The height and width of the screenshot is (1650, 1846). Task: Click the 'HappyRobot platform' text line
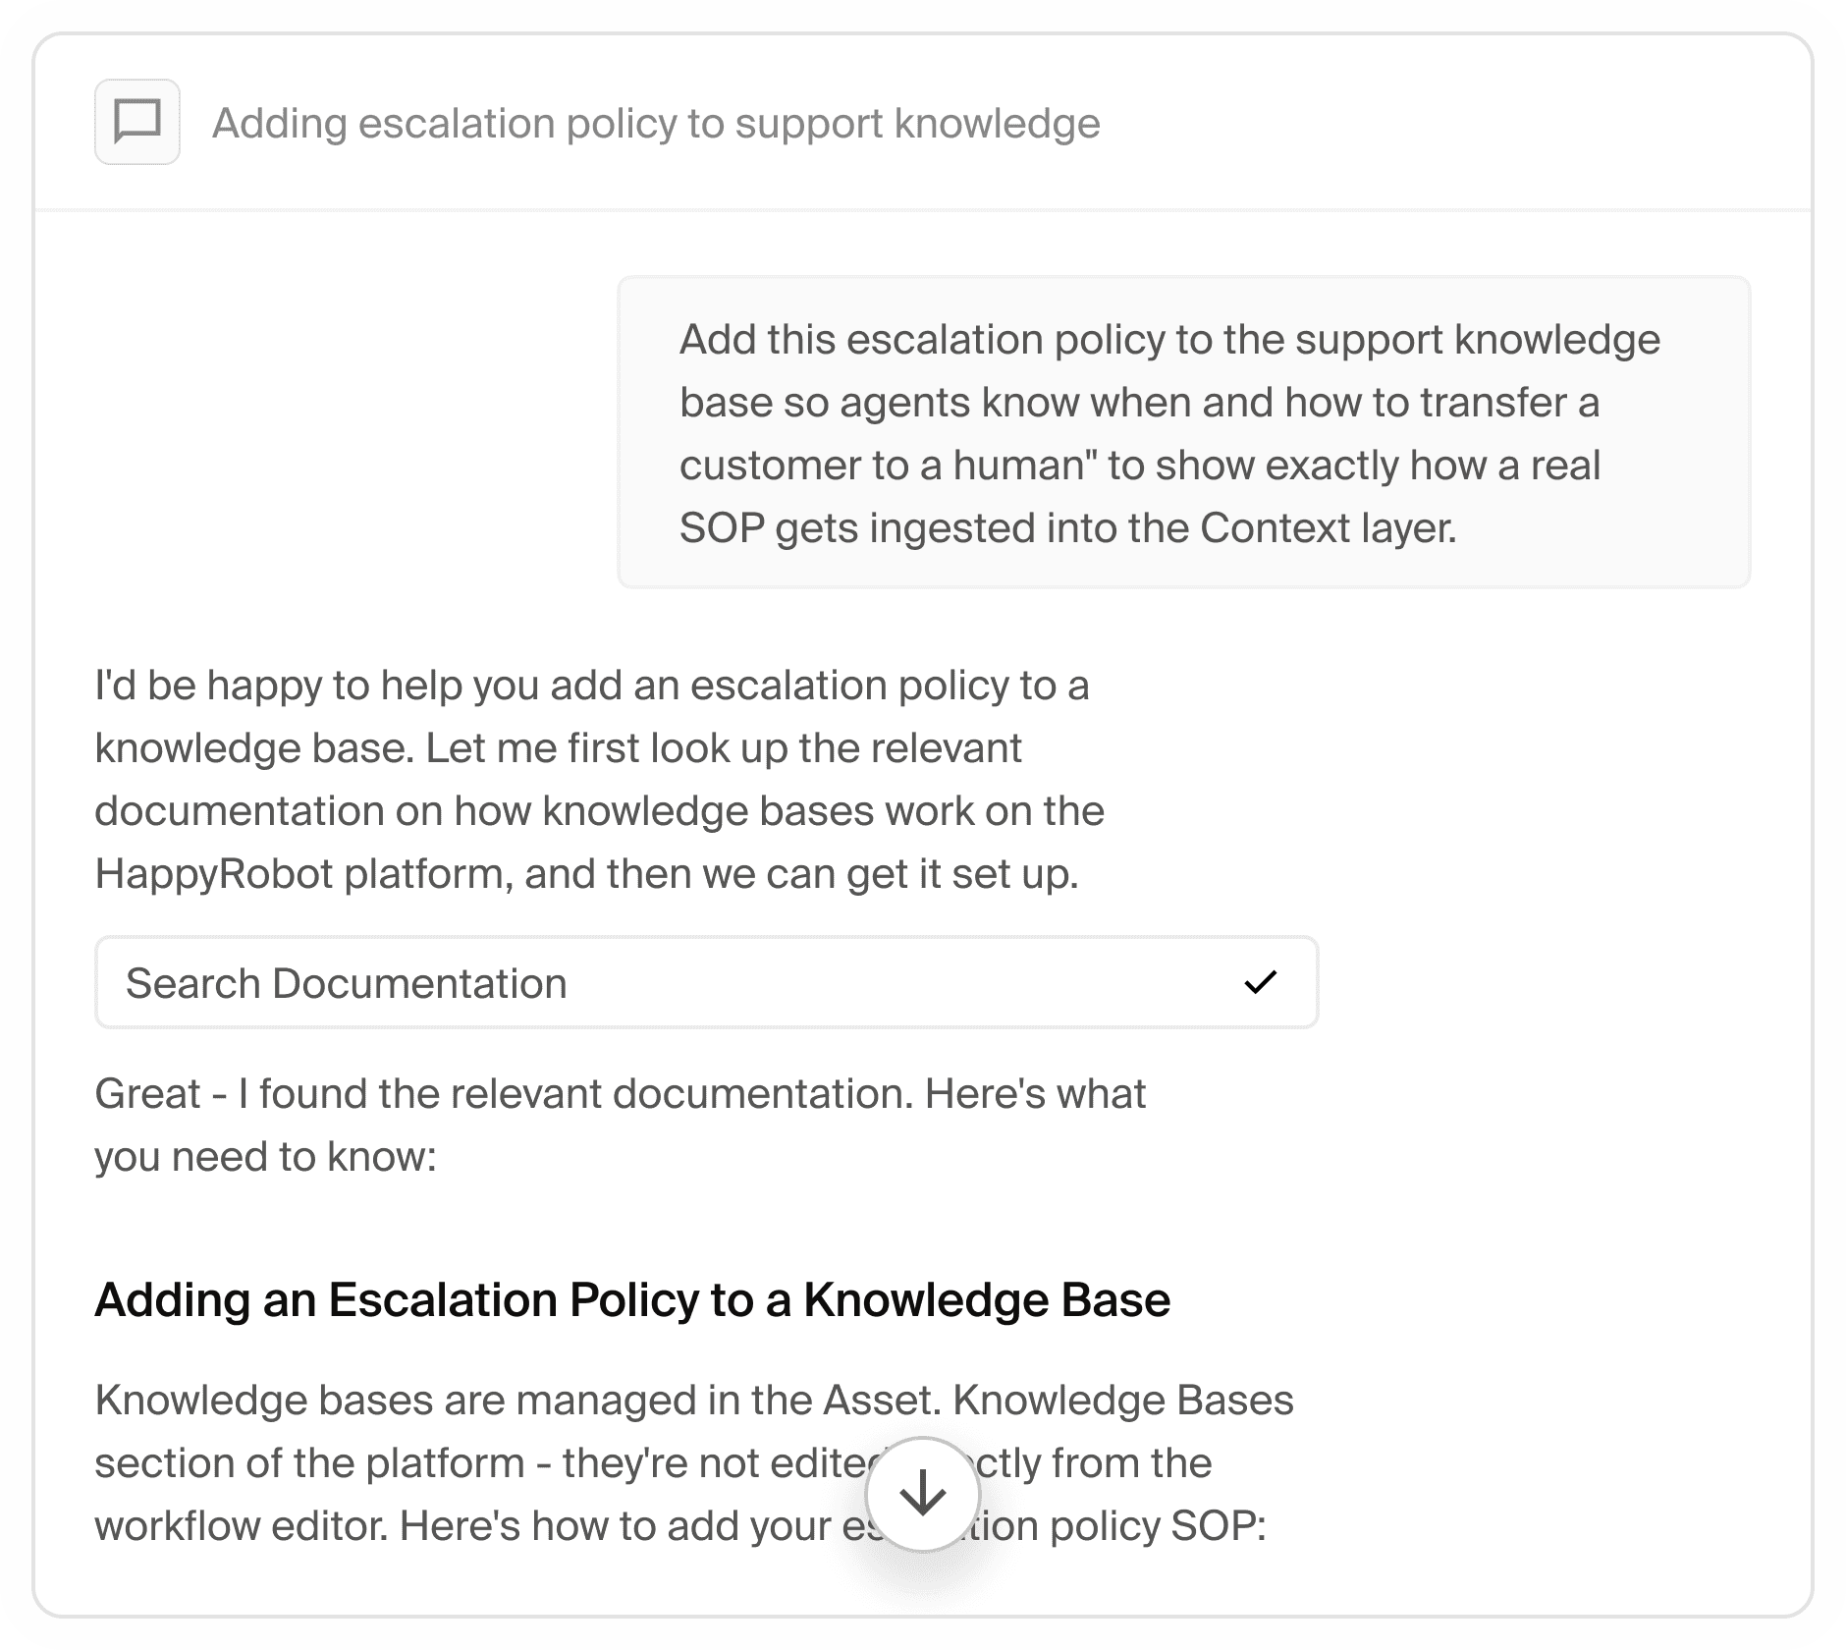586,873
